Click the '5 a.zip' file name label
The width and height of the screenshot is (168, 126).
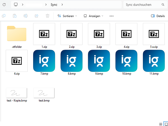pos(154,47)
